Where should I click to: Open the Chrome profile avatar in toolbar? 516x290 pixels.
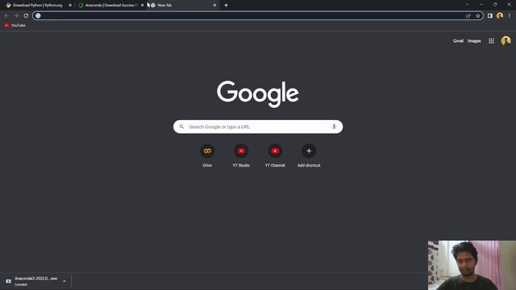(500, 16)
